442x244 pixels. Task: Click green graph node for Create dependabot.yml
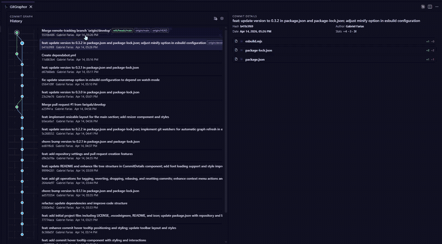point(17,54)
